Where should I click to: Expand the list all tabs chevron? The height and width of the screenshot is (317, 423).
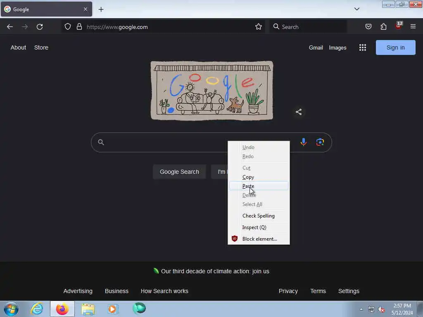(356, 9)
